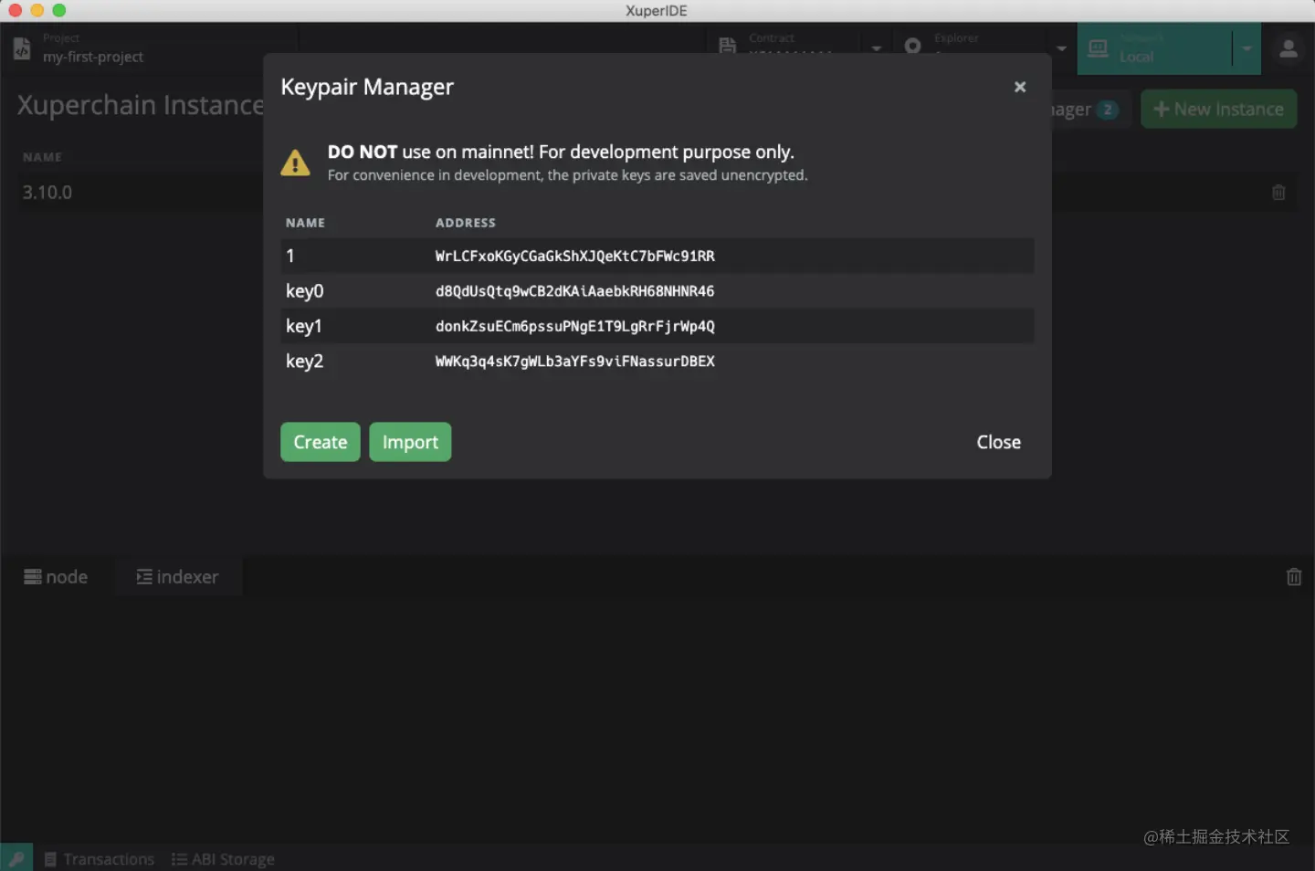Switch to the node log tab

[57, 577]
